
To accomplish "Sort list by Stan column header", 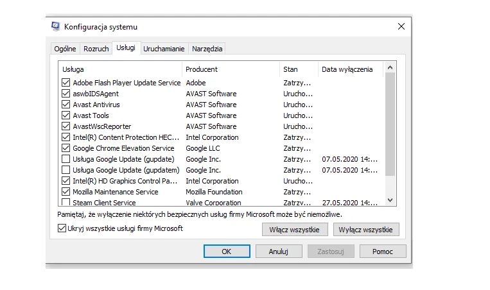I will [290, 69].
